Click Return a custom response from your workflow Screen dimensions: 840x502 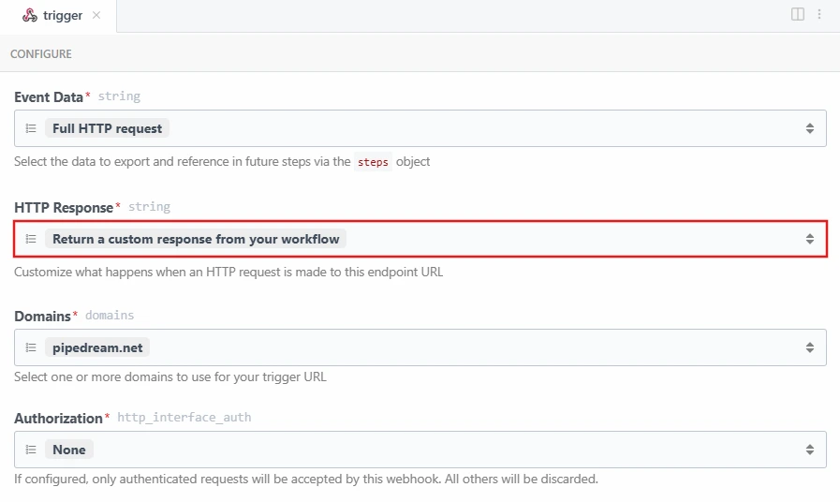[x=196, y=239]
